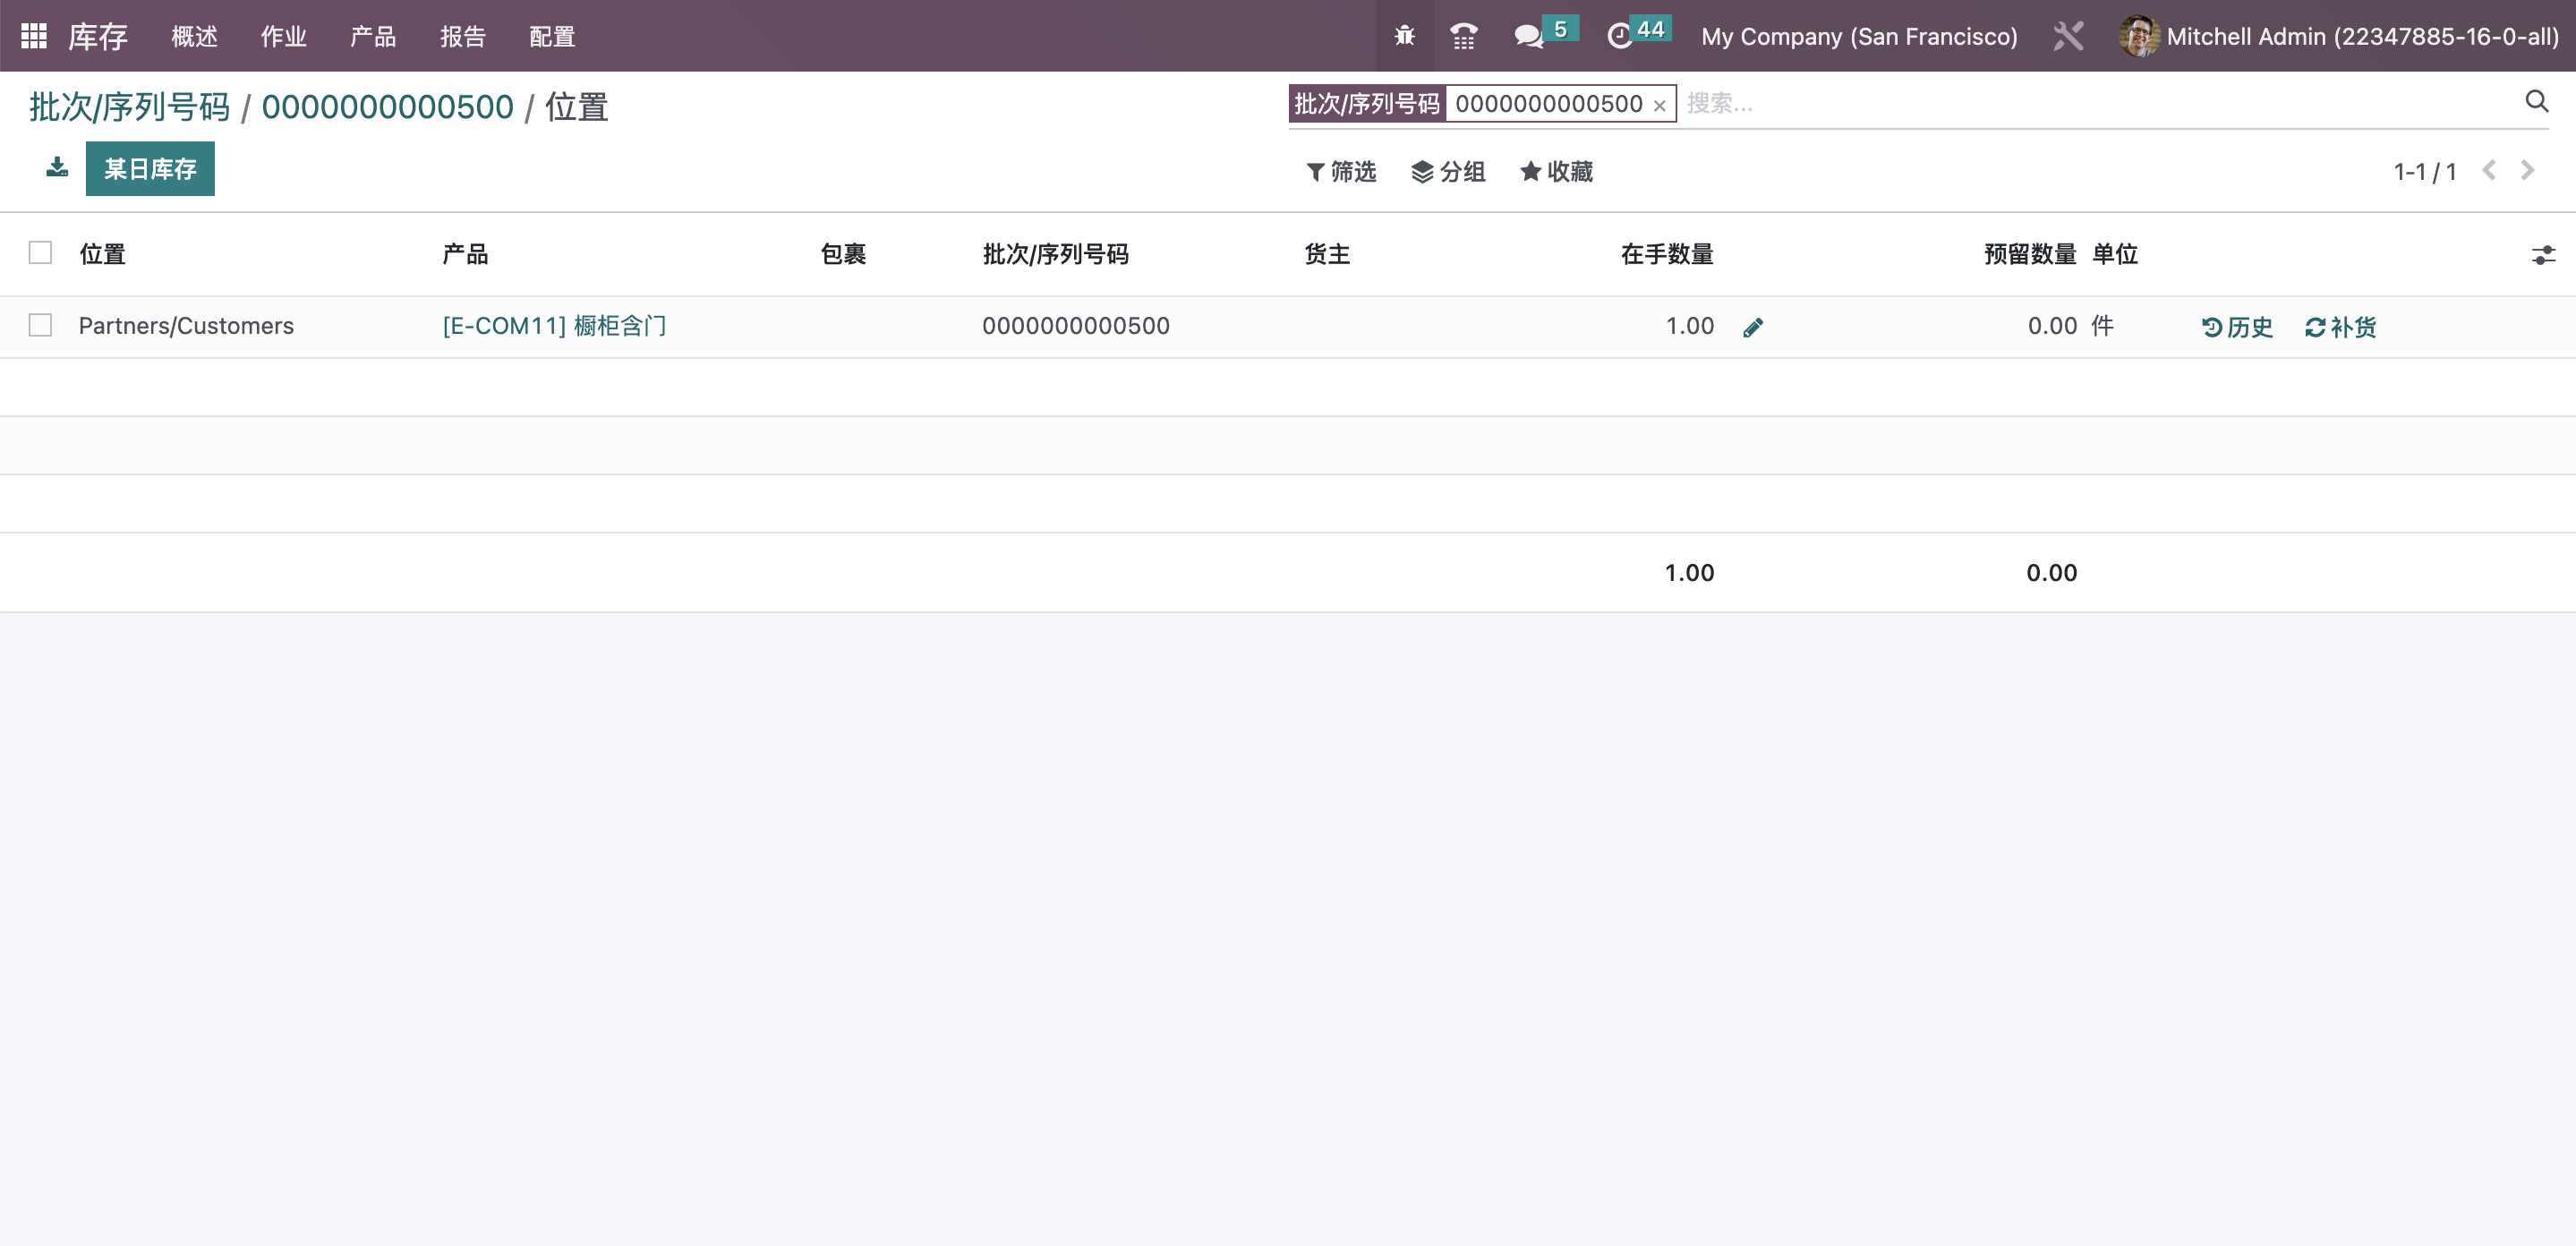Click the total reserved 0.00 footer

(2051, 573)
